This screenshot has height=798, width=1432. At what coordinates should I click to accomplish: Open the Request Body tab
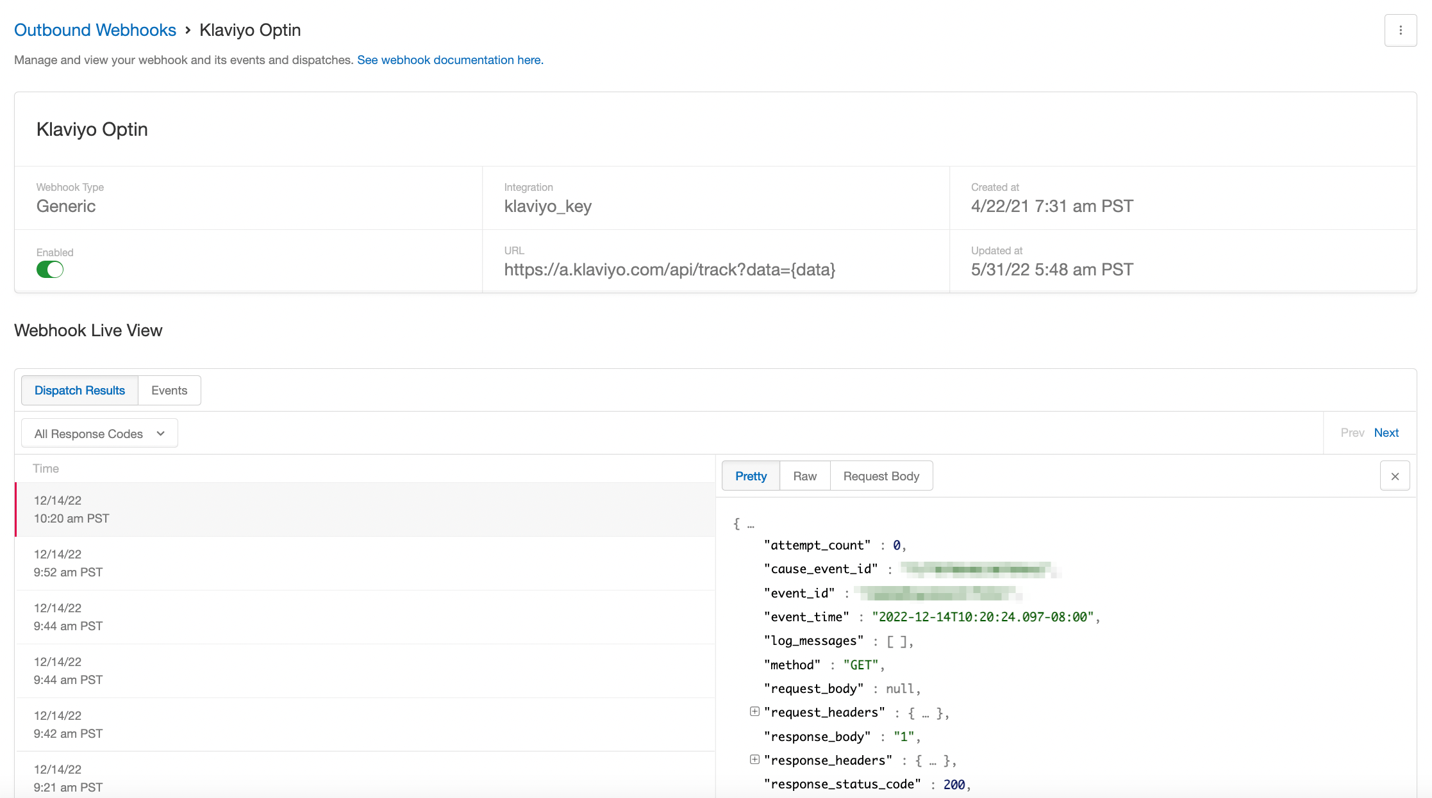(x=881, y=476)
